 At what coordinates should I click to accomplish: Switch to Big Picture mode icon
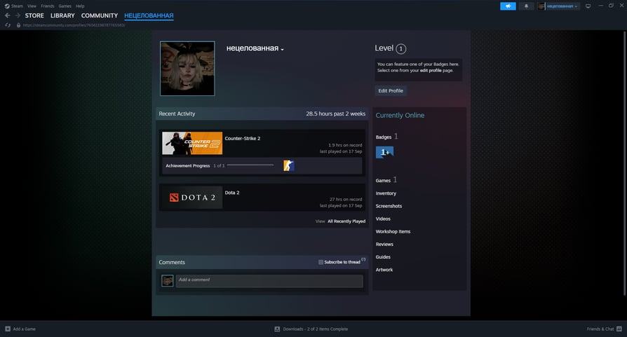click(588, 6)
